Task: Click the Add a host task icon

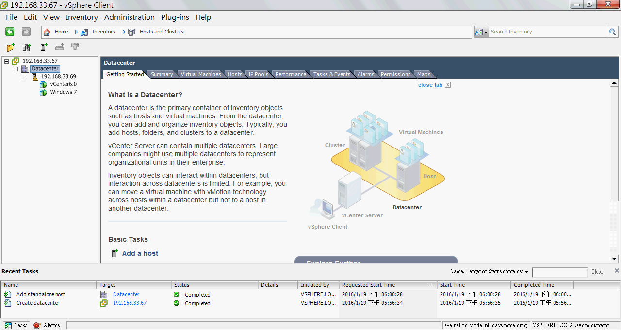Action: [x=115, y=253]
